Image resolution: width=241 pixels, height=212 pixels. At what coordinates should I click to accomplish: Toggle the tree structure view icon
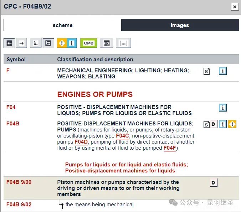48,43
